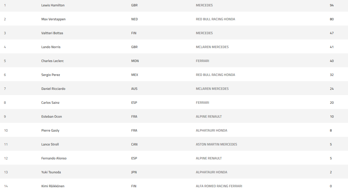Click Pierre Gasly driver name
The width and height of the screenshot is (348, 191).
50,130
